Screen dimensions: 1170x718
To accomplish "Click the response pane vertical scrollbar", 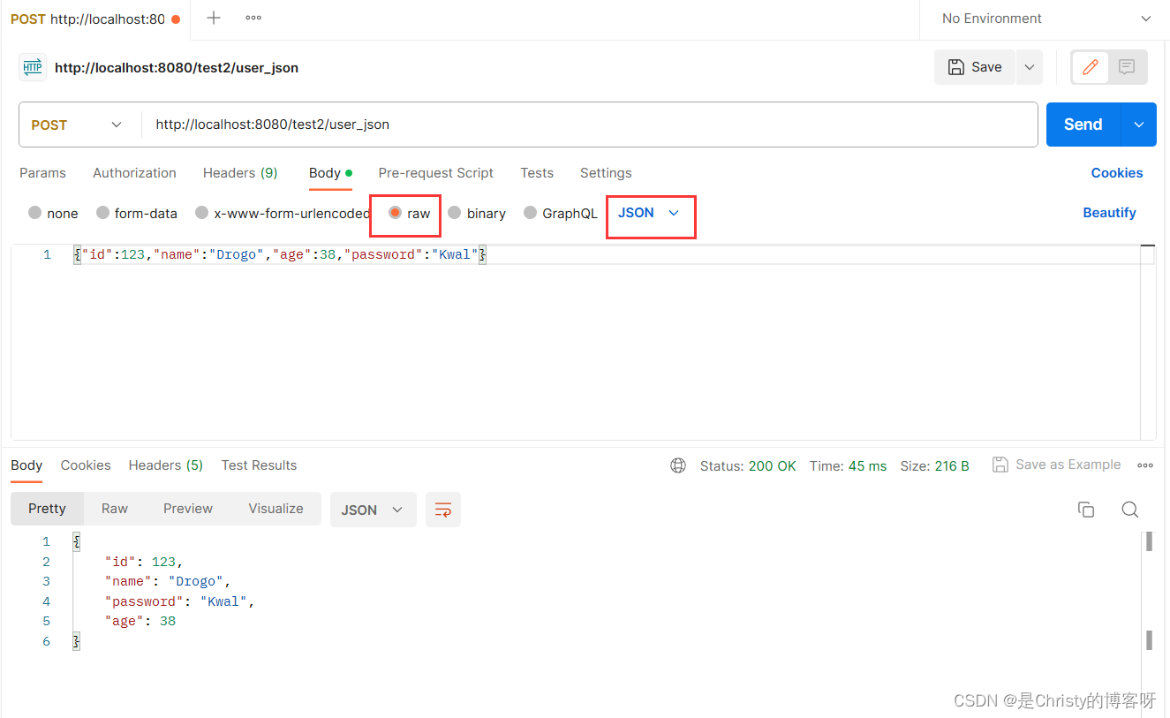I will (x=1149, y=592).
